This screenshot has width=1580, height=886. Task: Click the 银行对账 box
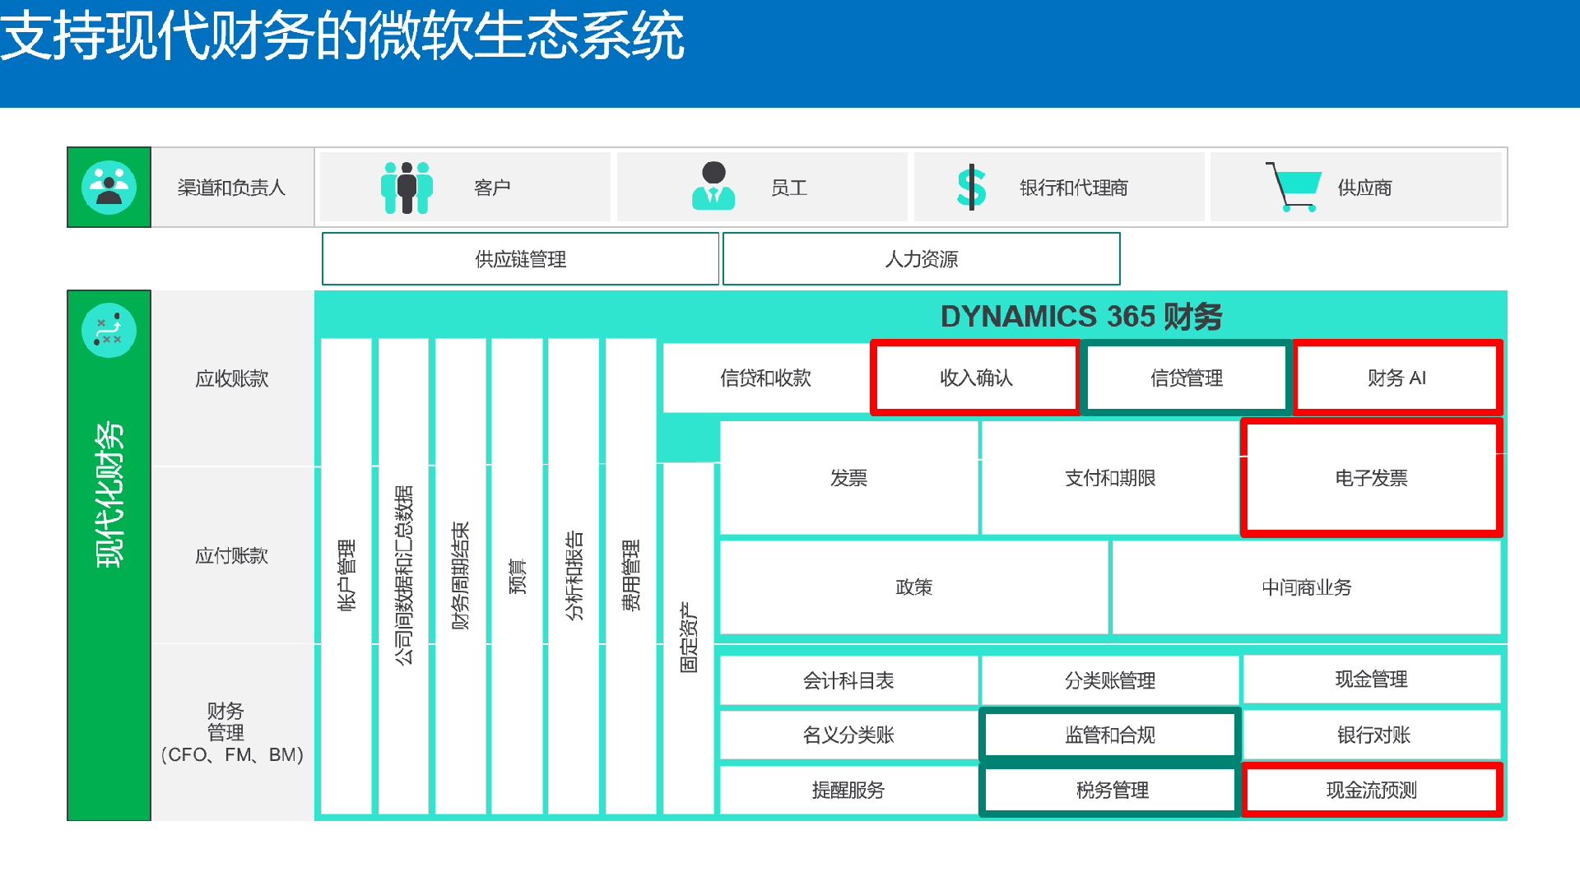click(x=1373, y=735)
